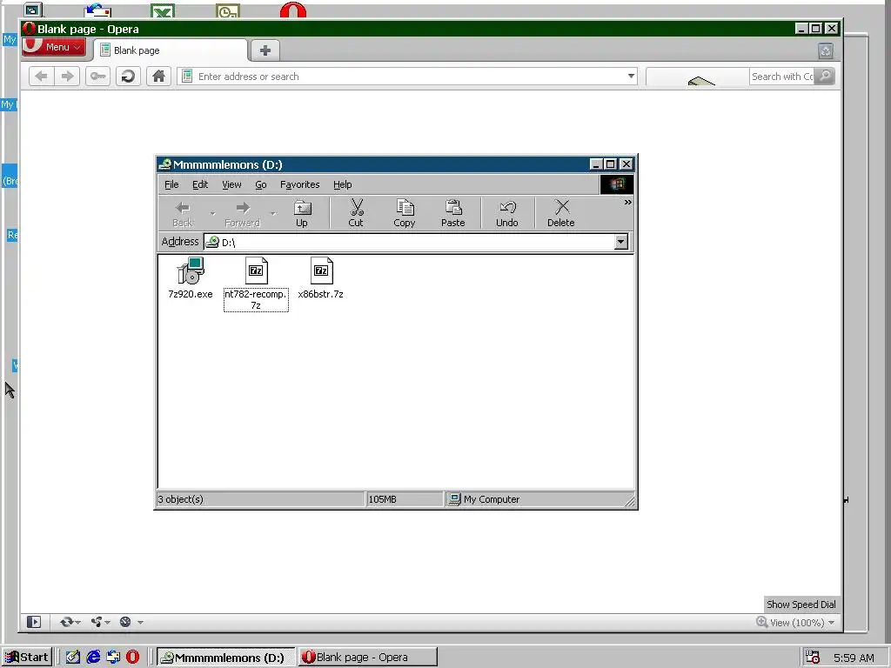The height and width of the screenshot is (668, 891).
Task: Open the Help menu
Action: (x=343, y=184)
